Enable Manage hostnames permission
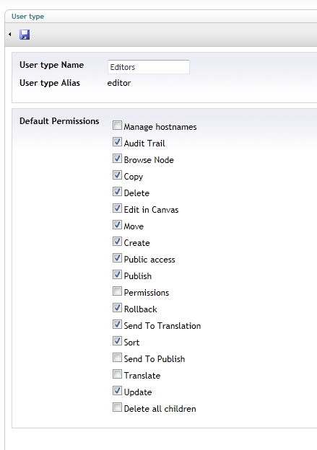This screenshot has height=450, width=317. pos(117,125)
